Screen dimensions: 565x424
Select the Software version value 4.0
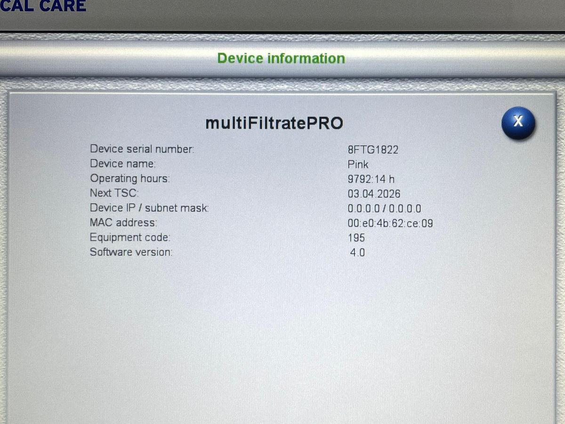(x=358, y=253)
